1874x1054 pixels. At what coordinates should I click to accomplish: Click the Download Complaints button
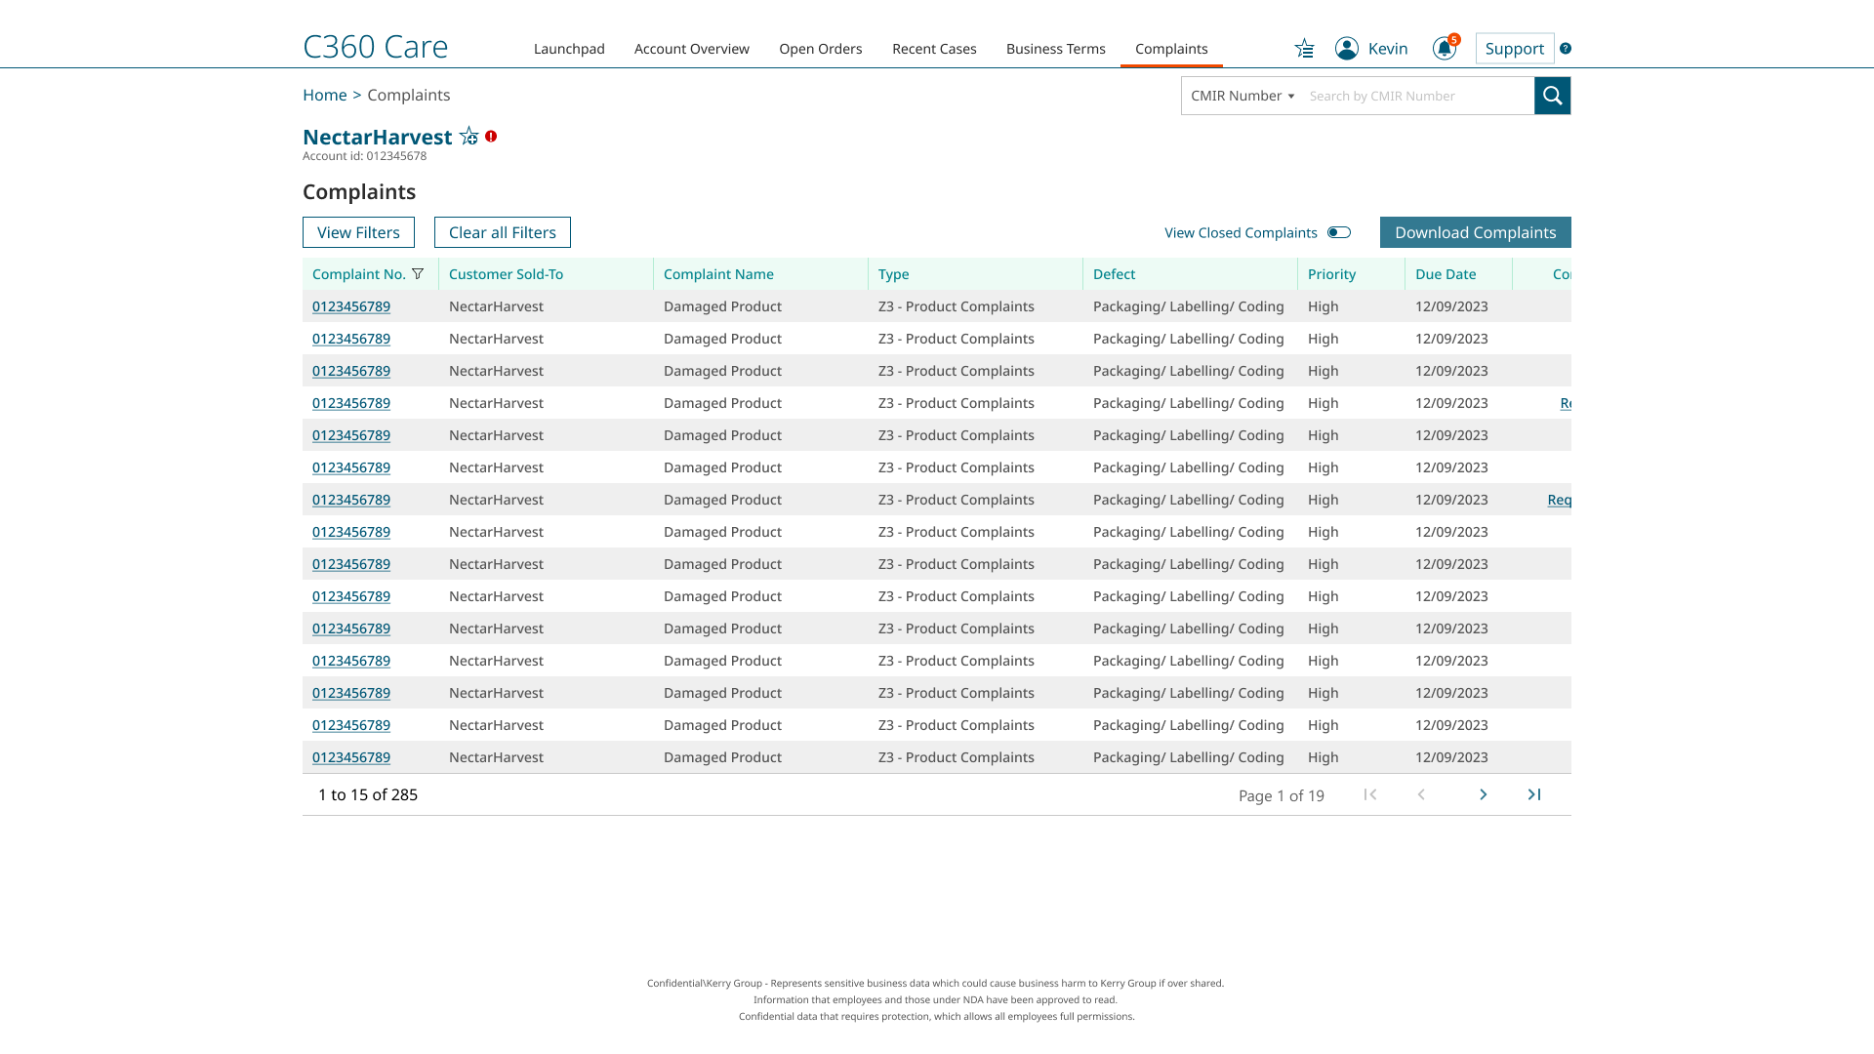click(1475, 232)
